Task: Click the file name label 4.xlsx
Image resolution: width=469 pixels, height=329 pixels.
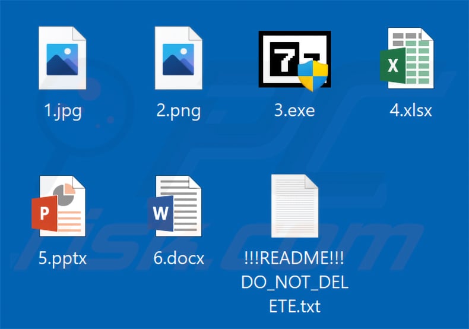Action: 411,110
